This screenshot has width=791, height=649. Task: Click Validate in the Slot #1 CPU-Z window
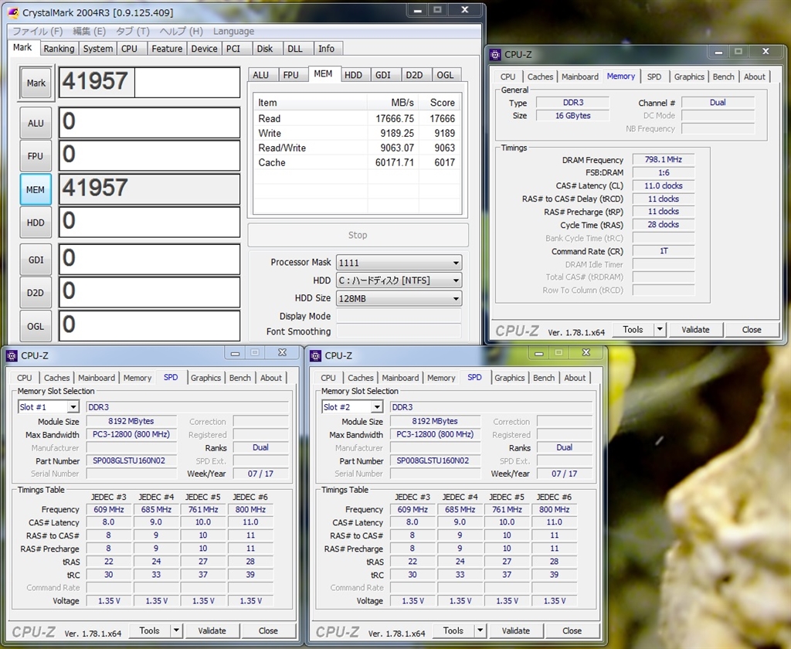(x=212, y=630)
